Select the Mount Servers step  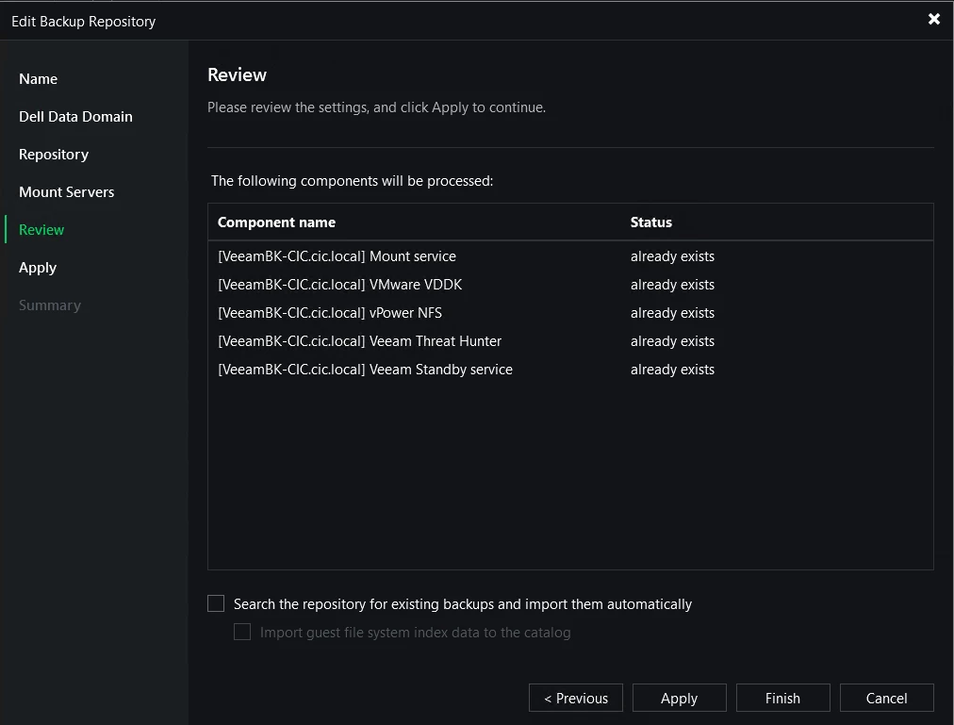click(x=66, y=192)
